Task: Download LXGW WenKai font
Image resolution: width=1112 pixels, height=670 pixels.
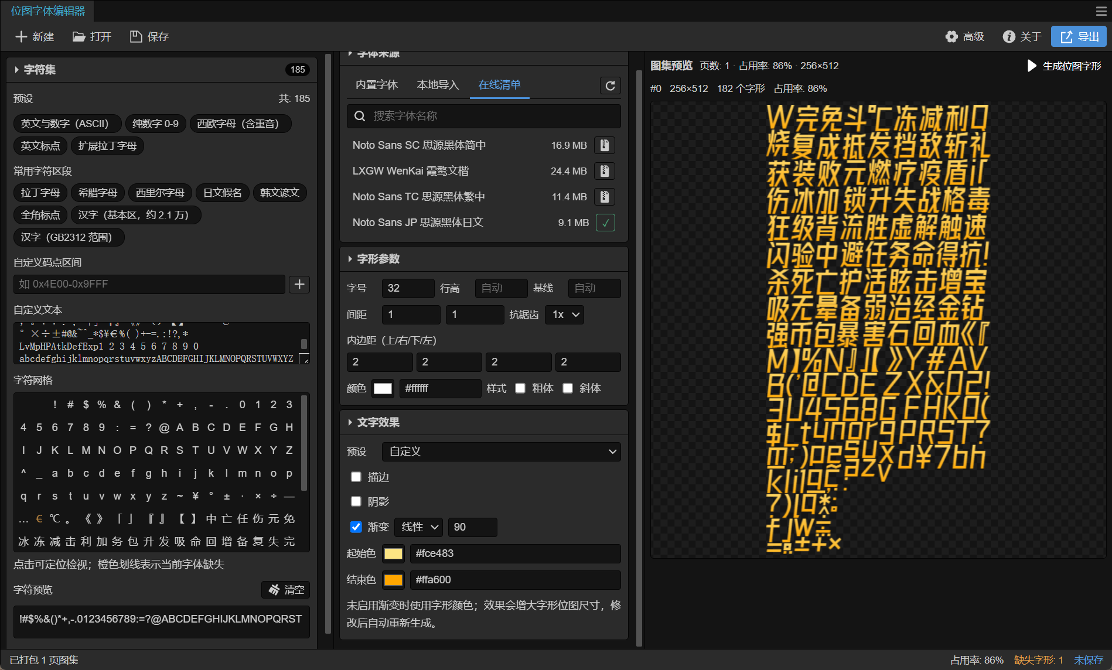Action: click(605, 171)
